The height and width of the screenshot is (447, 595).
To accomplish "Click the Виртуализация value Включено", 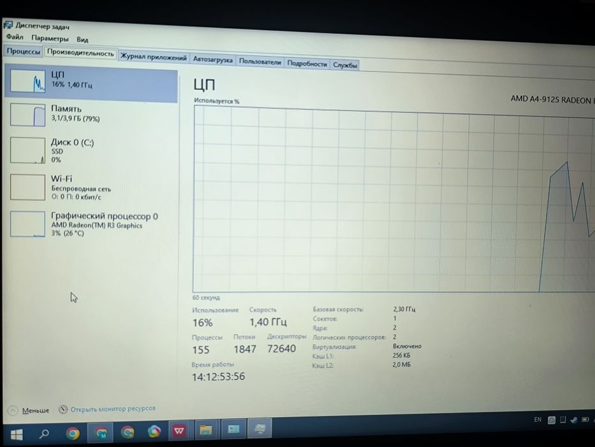I will [407, 346].
